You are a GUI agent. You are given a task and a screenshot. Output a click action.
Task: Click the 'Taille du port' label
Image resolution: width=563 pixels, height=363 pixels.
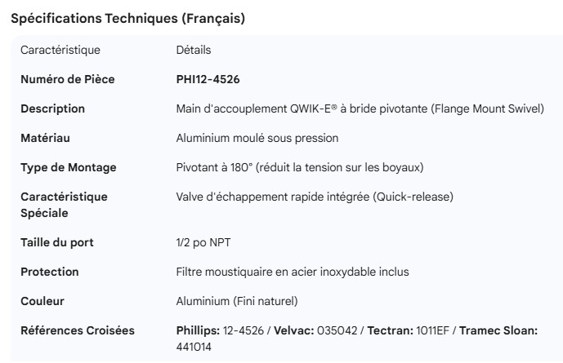coord(56,242)
